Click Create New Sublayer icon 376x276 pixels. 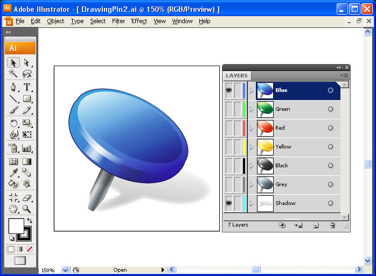(298, 225)
